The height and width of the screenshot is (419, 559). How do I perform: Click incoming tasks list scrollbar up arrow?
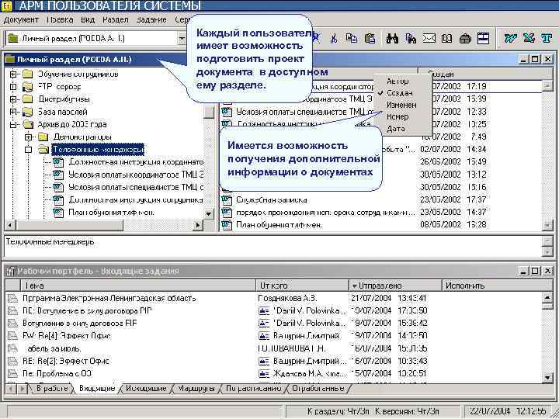click(547, 297)
